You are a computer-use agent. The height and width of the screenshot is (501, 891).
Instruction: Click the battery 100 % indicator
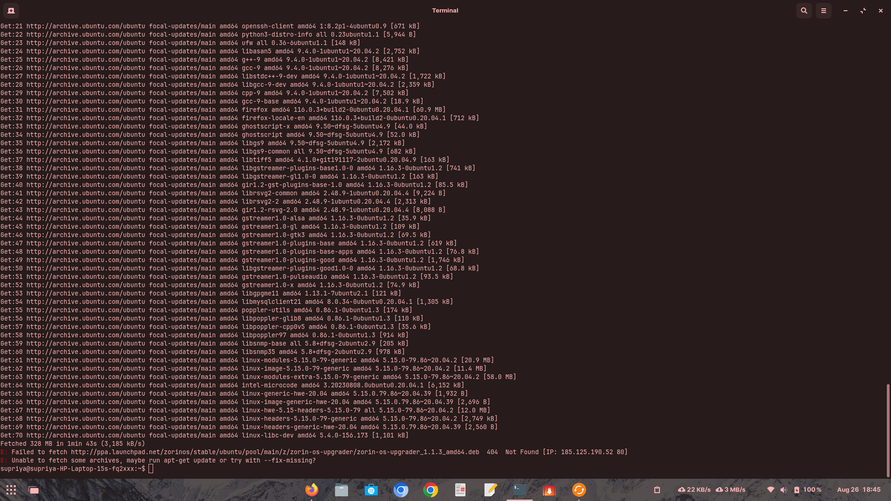808,490
